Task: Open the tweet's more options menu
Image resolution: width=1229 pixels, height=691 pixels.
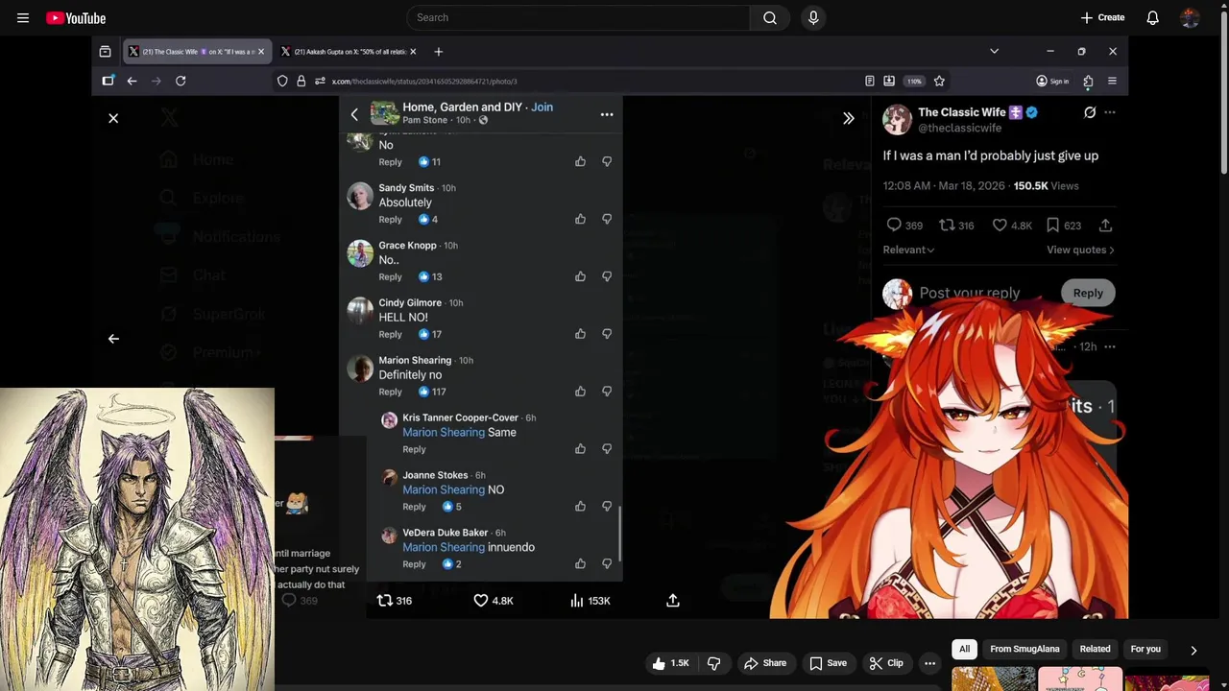Action: pyautogui.click(x=1110, y=113)
